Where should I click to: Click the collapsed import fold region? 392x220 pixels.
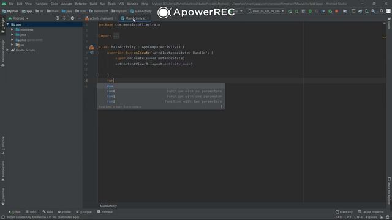[116, 36]
